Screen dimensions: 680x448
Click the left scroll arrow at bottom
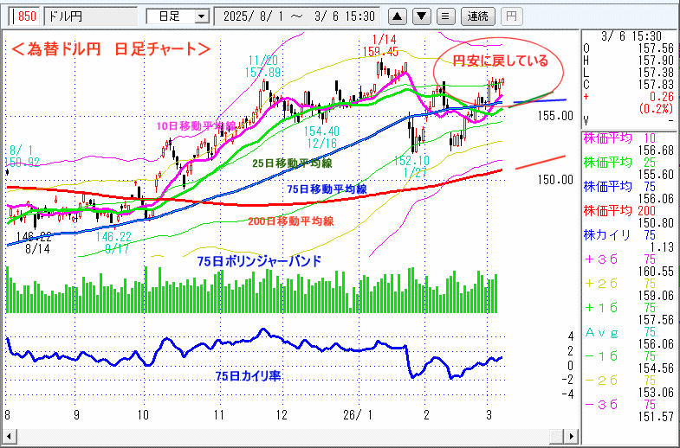(x=8, y=436)
